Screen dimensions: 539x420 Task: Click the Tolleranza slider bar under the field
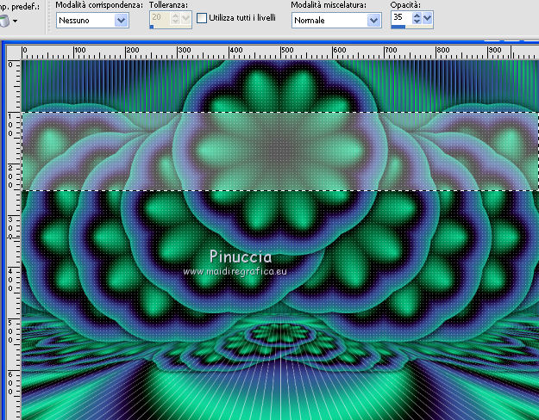click(x=164, y=27)
